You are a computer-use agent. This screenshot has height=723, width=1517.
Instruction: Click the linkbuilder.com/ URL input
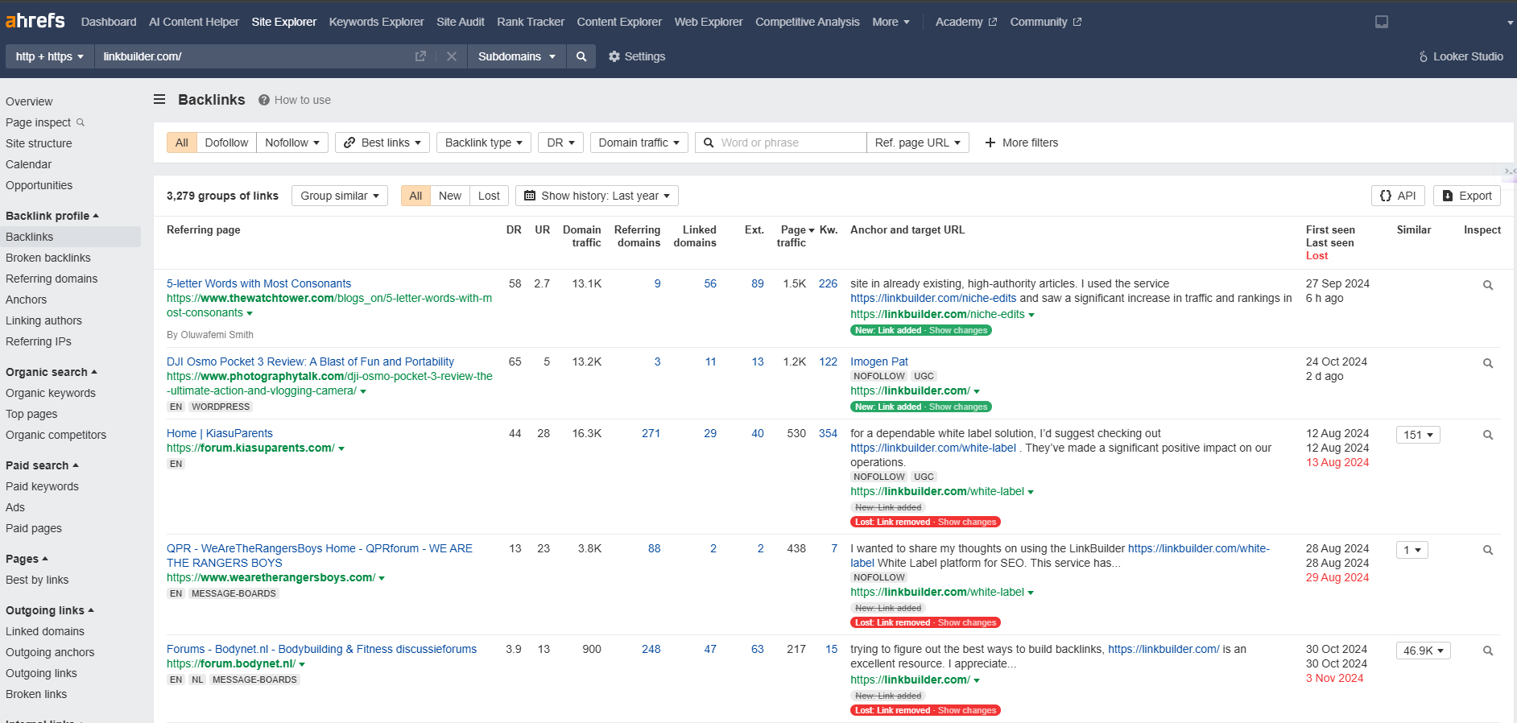pos(254,56)
